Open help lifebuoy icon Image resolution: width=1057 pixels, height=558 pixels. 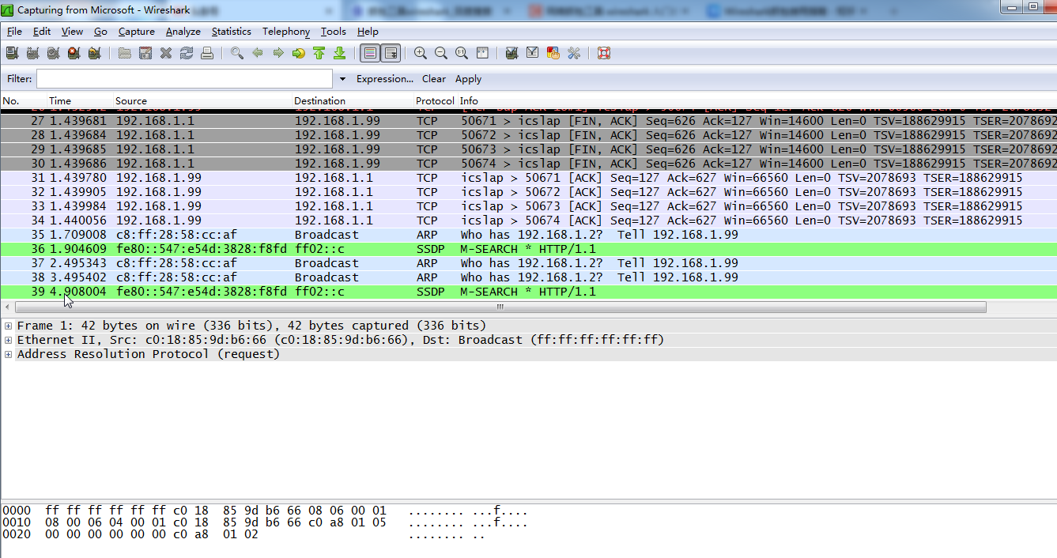pos(604,53)
